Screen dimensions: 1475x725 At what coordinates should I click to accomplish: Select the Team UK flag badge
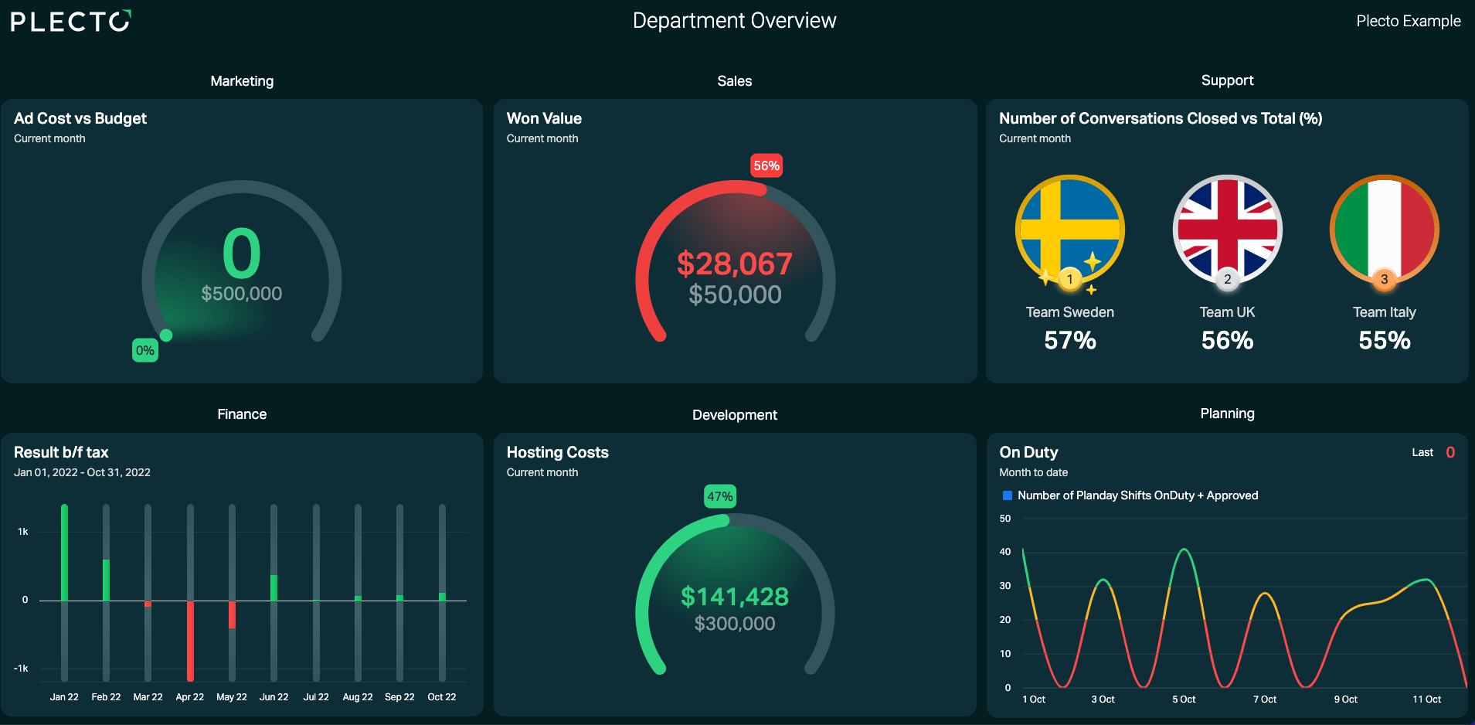point(1228,230)
